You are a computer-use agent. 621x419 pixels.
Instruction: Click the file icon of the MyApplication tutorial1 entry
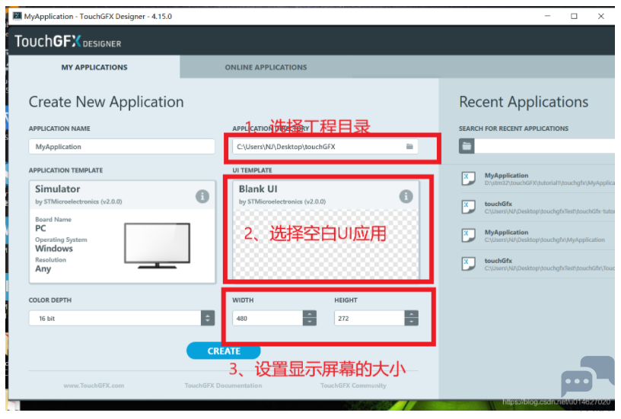tap(469, 179)
